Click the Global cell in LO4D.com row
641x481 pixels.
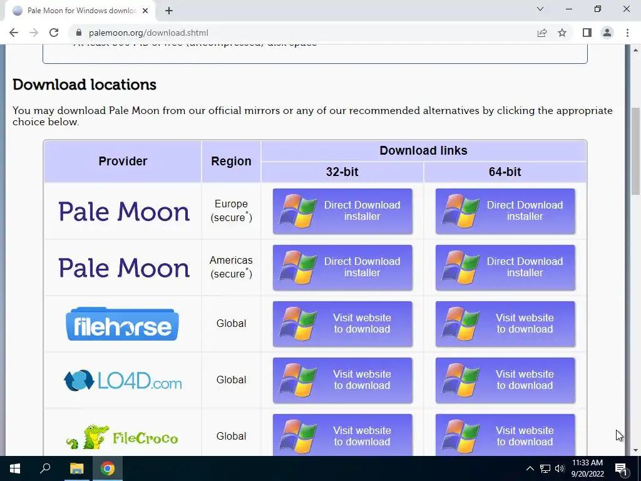click(x=231, y=380)
